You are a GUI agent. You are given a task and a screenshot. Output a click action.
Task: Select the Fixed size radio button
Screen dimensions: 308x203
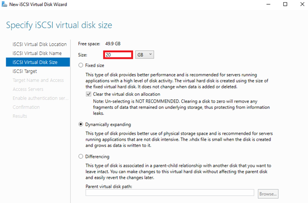point(81,65)
